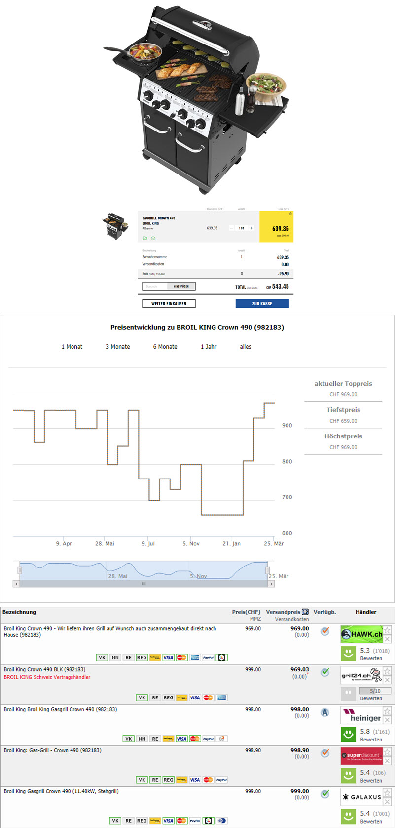395x828 pixels.
Task: Hide superdiscount offer with the X icon
Action: pos(387,761)
